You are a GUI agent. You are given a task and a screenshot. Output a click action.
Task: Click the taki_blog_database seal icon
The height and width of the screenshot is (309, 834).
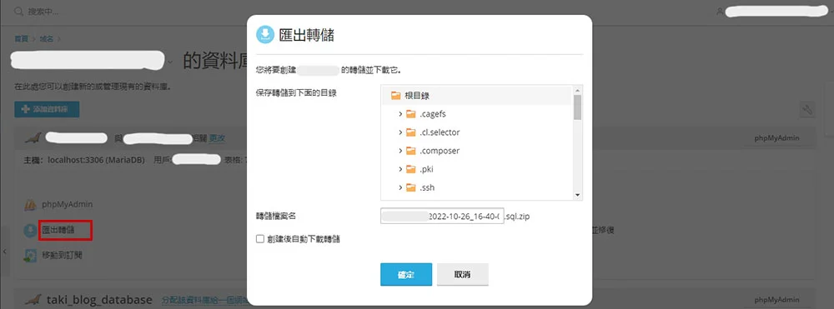point(33,300)
